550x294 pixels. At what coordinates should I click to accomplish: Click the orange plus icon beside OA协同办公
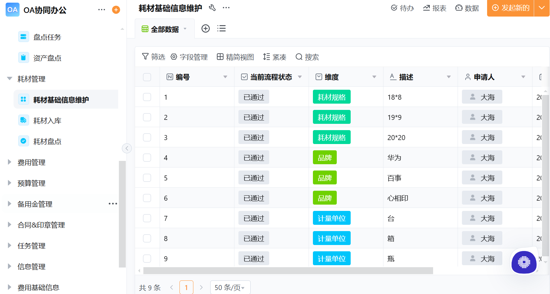tap(116, 10)
